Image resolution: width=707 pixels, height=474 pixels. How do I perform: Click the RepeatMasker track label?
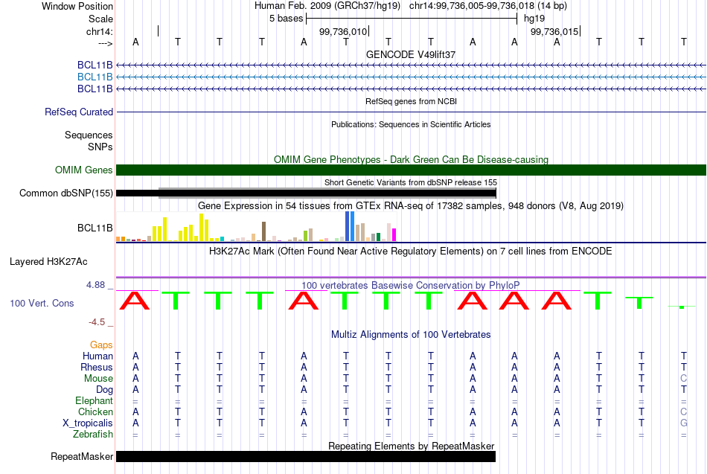coord(82,456)
